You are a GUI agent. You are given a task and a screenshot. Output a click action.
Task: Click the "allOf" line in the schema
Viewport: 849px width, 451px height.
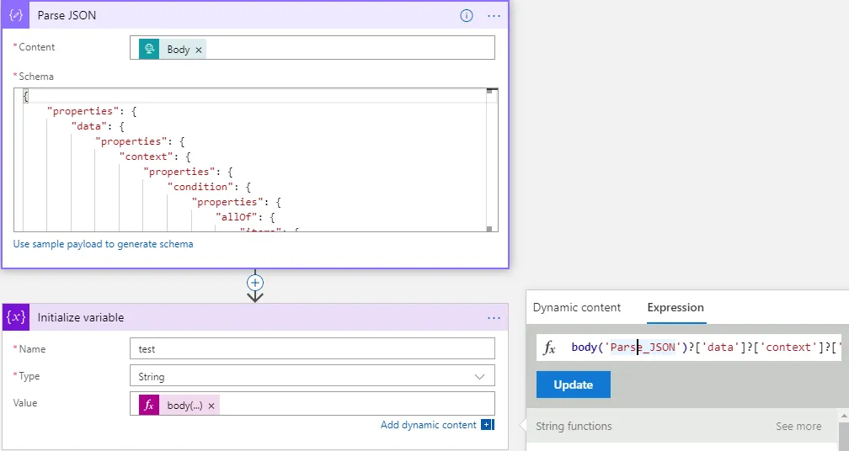click(245, 217)
